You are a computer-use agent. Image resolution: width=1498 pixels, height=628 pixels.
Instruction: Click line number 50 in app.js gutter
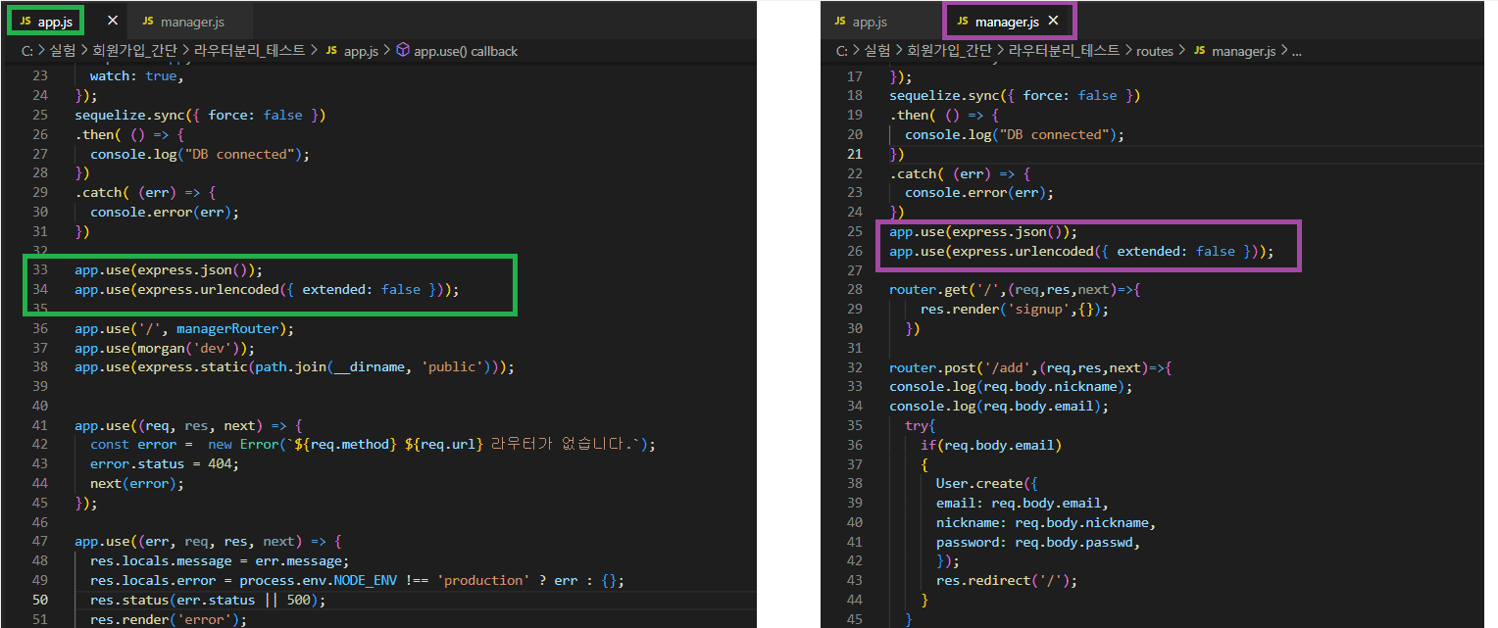(39, 600)
